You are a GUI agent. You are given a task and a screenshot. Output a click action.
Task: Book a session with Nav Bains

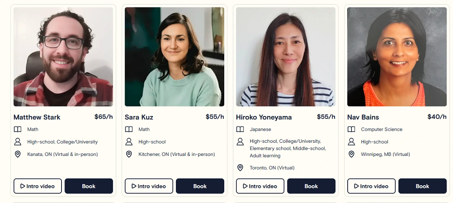pyautogui.click(x=422, y=186)
